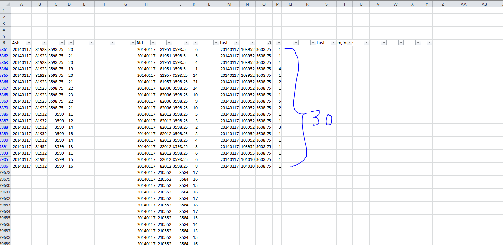Open the filter dropdown in column J
Viewport: 503px width, 245px height.
click(x=186, y=43)
